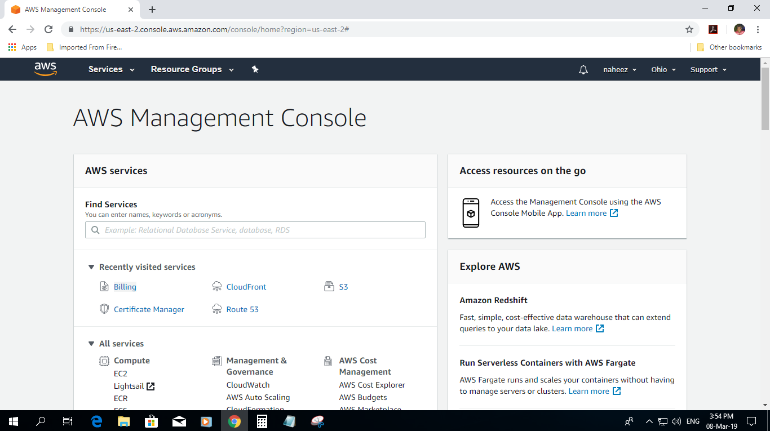
Task: Open Microsoft Edge from the taskbar
Action: (96, 421)
